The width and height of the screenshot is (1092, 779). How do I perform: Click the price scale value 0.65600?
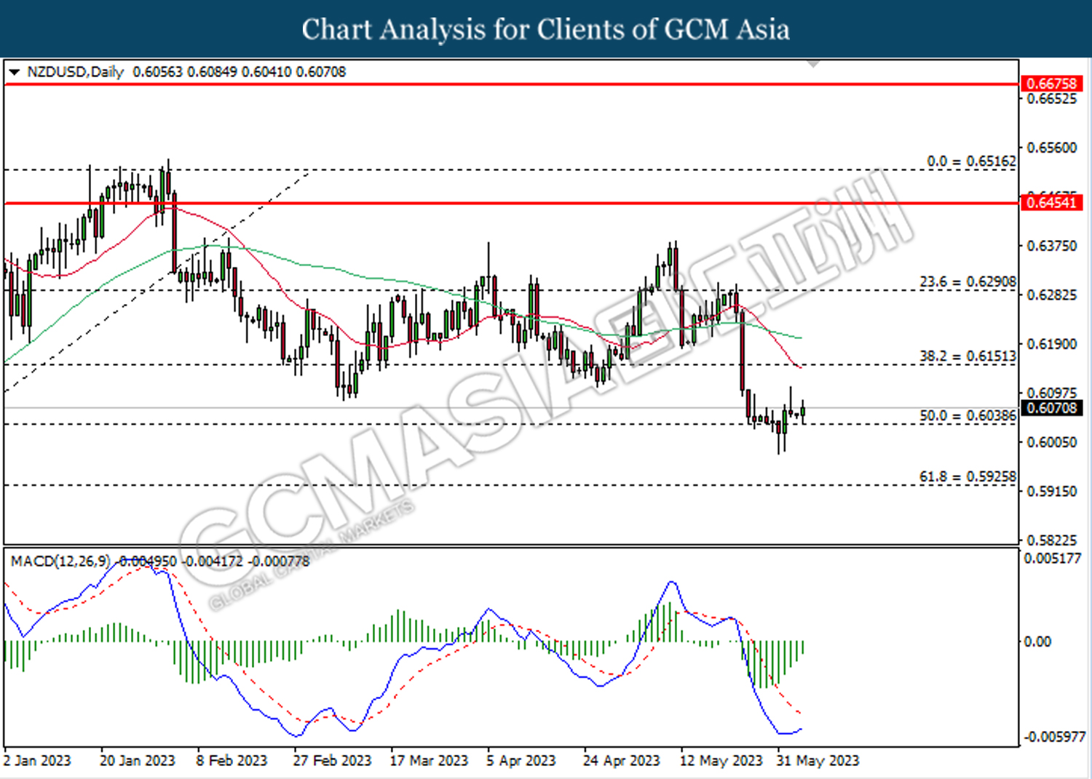tap(1051, 148)
